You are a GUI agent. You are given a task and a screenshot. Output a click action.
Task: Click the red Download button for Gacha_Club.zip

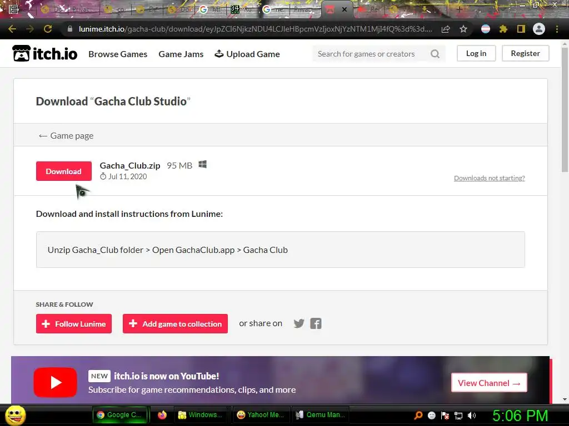[x=64, y=171]
